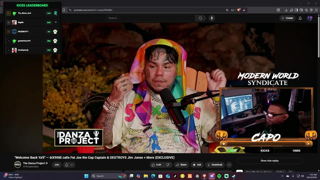
Task: Open Brave VPN shield icon
Action: 311,10
